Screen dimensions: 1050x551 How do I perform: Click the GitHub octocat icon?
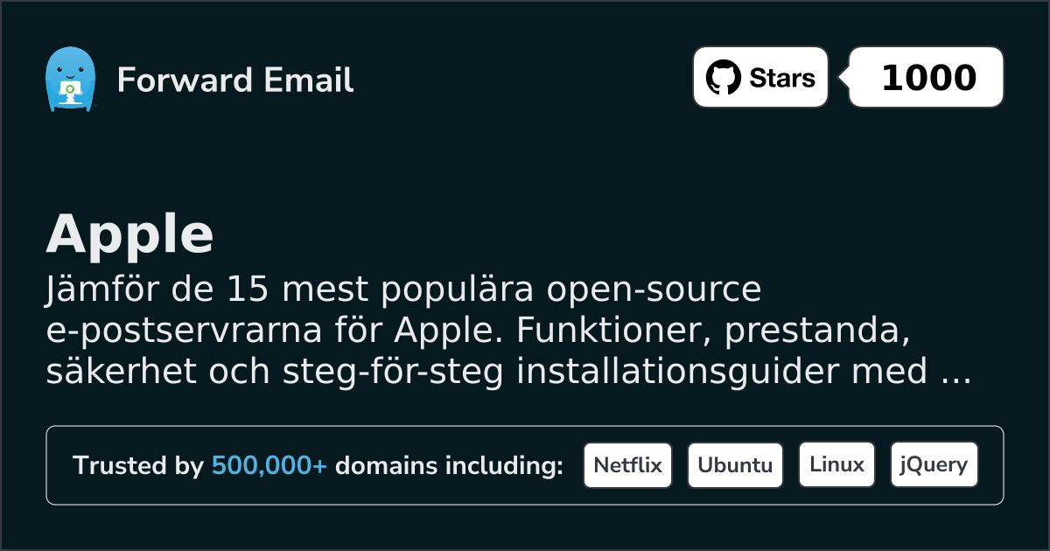coord(723,78)
